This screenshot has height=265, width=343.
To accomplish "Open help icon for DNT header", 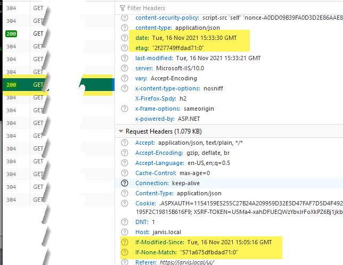I will coord(125,222).
